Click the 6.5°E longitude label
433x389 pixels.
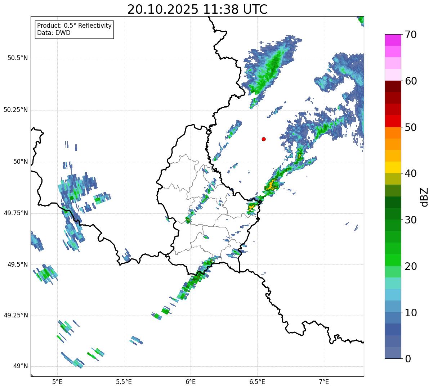pos(257,382)
